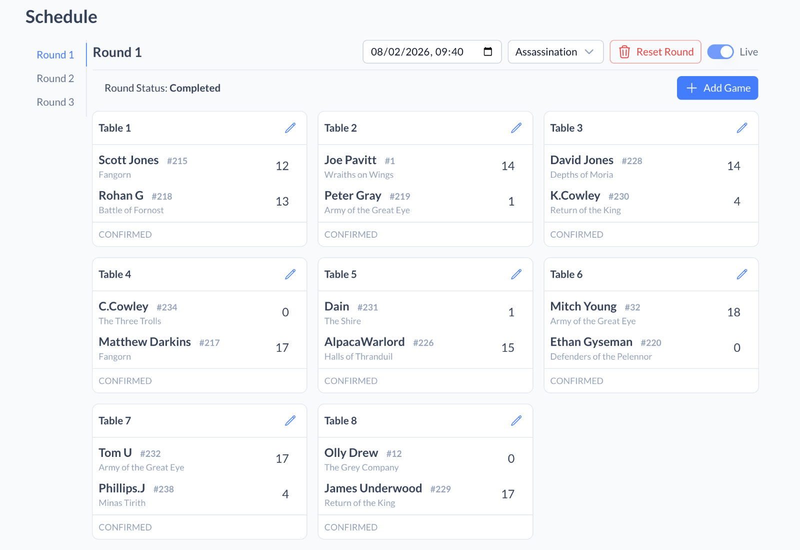Toggle the Live switch off
This screenshot has height=550, width=800.
[x=720, y=52]
